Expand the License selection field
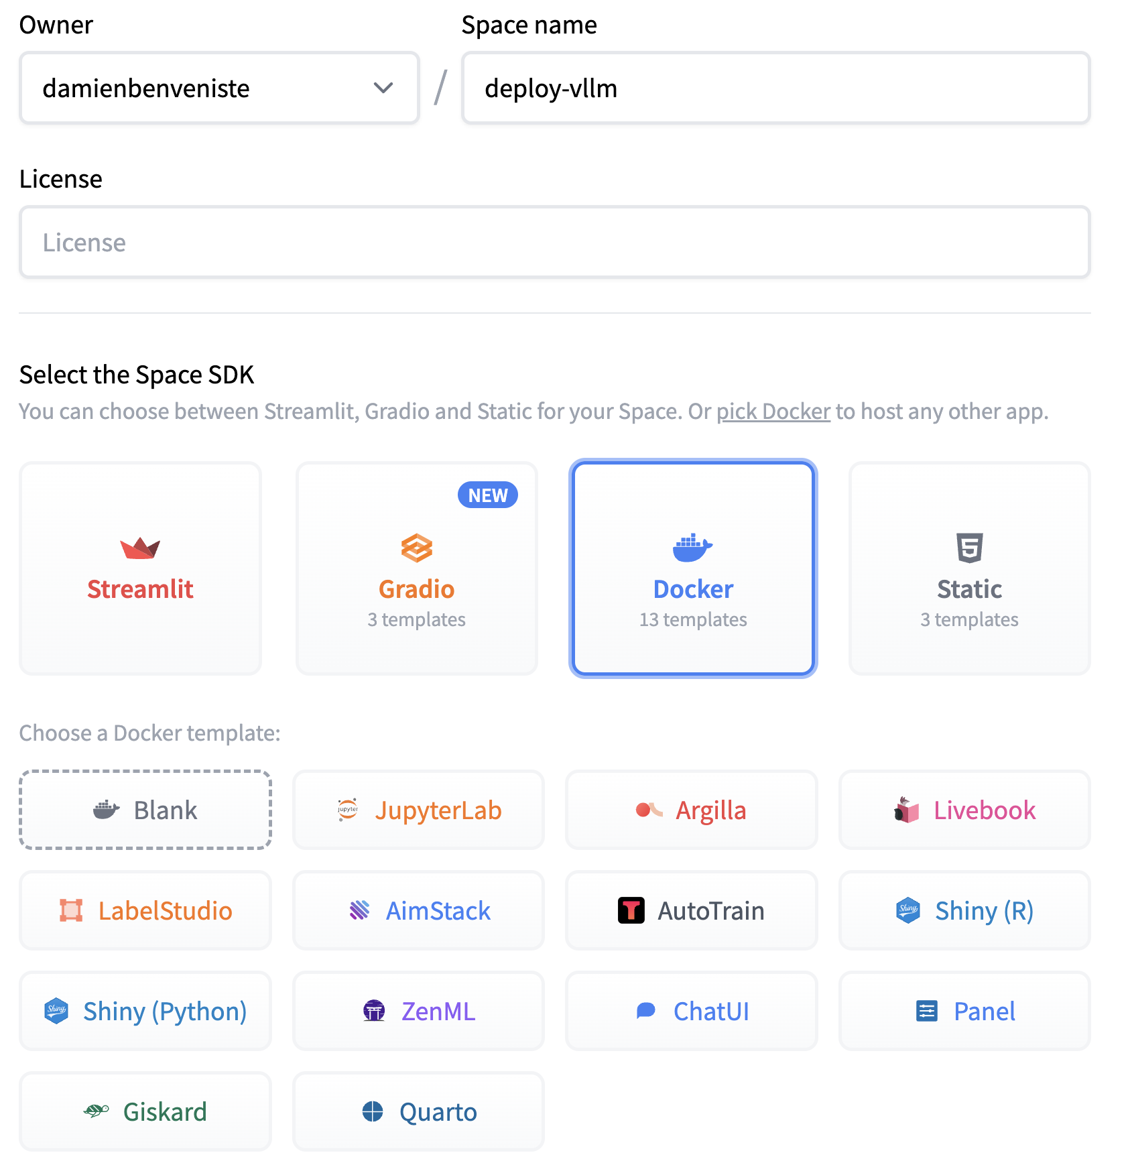Screen dimensions: 1130x1165 point(554,242)
